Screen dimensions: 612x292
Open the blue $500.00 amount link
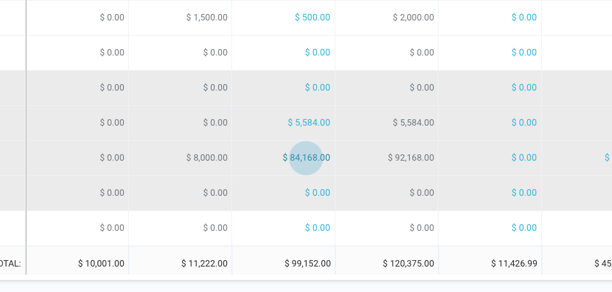tap(312, 17)
